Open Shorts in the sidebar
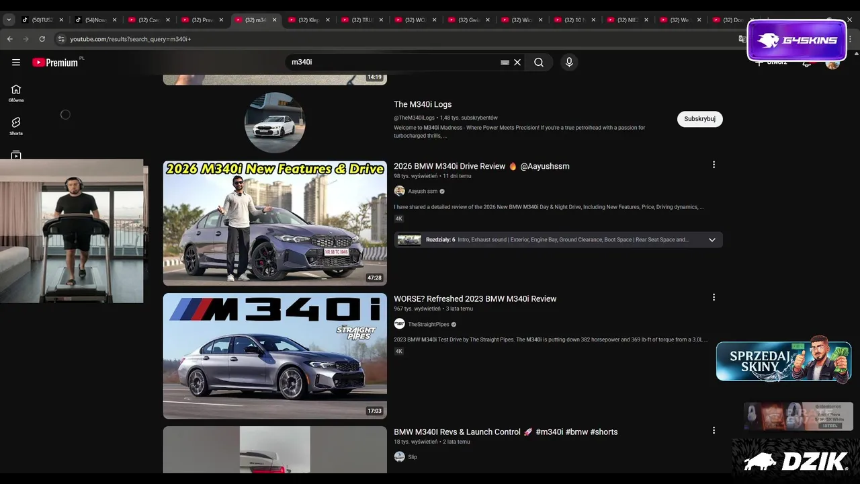 point(16,126)
